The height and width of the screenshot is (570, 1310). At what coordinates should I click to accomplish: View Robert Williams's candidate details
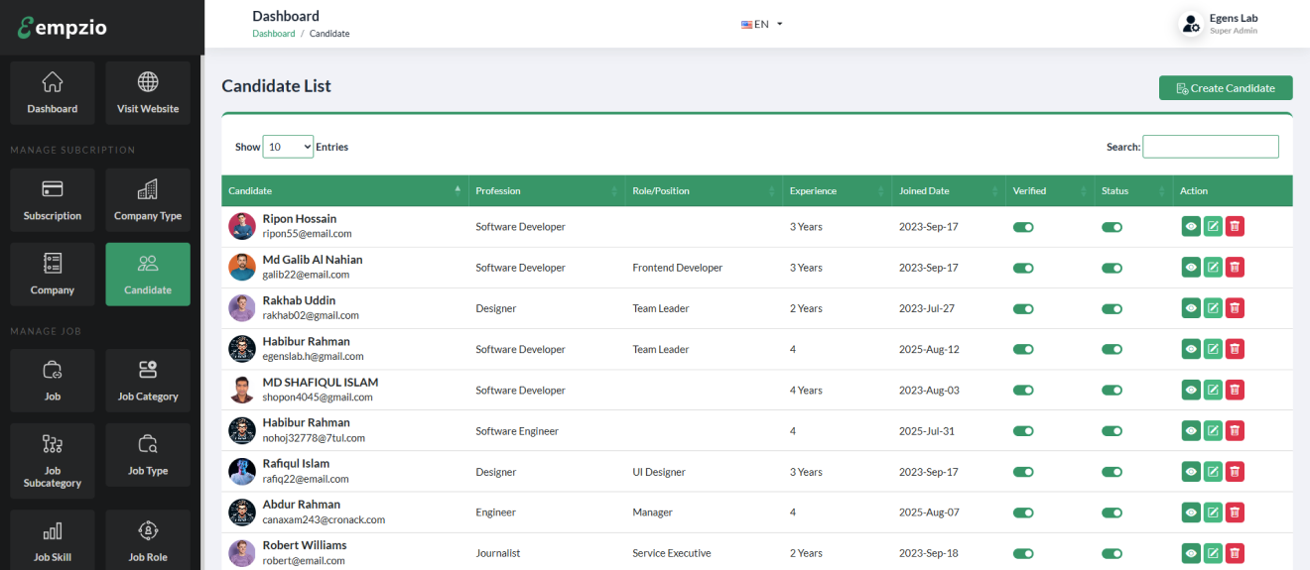(1191, 553)
